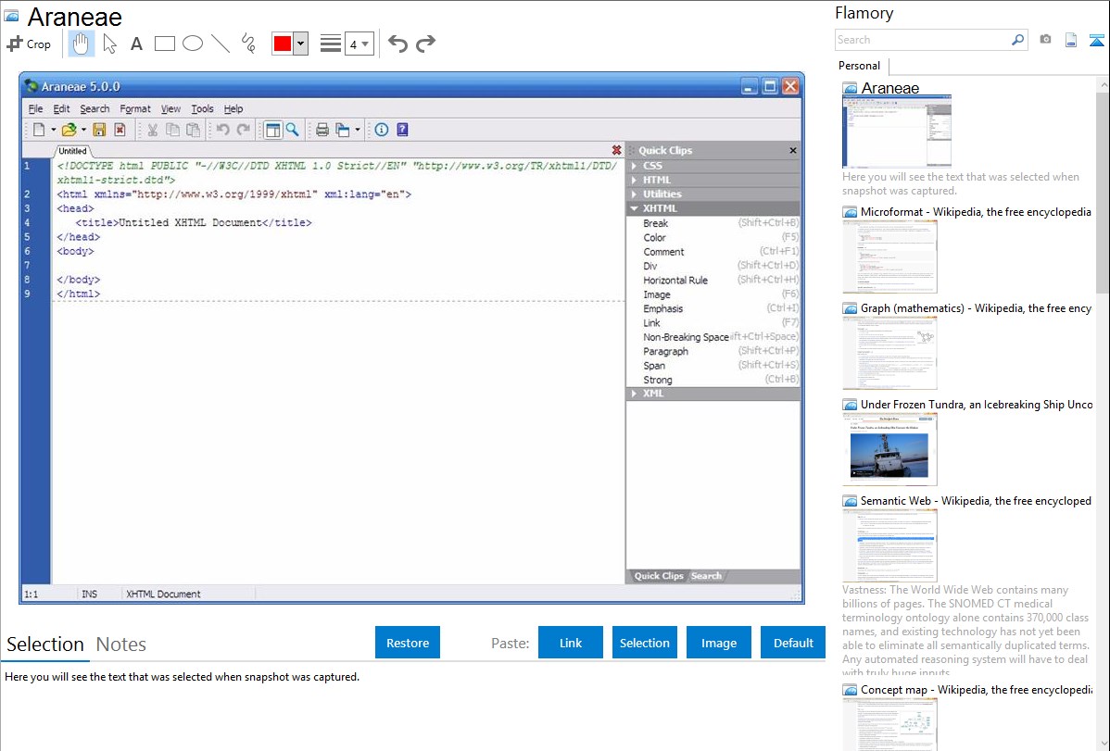
Task: Paste as Link button
Action: 571,643
